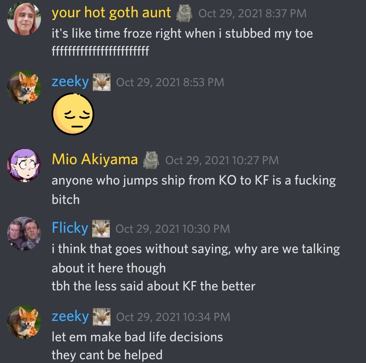
Task: Click zeeky's fox avatar on last message
Action: coord(24,322)
